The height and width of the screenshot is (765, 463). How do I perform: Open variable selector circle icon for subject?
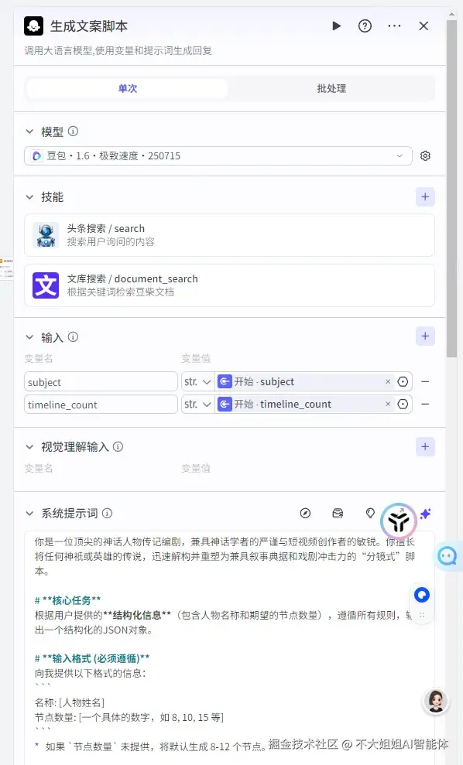[x=403, y=381]
